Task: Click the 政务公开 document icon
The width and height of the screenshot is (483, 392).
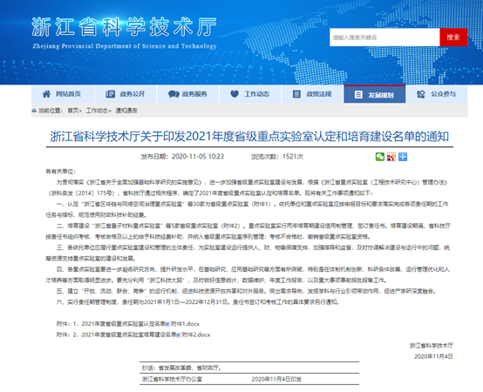Action: [110, 94]
